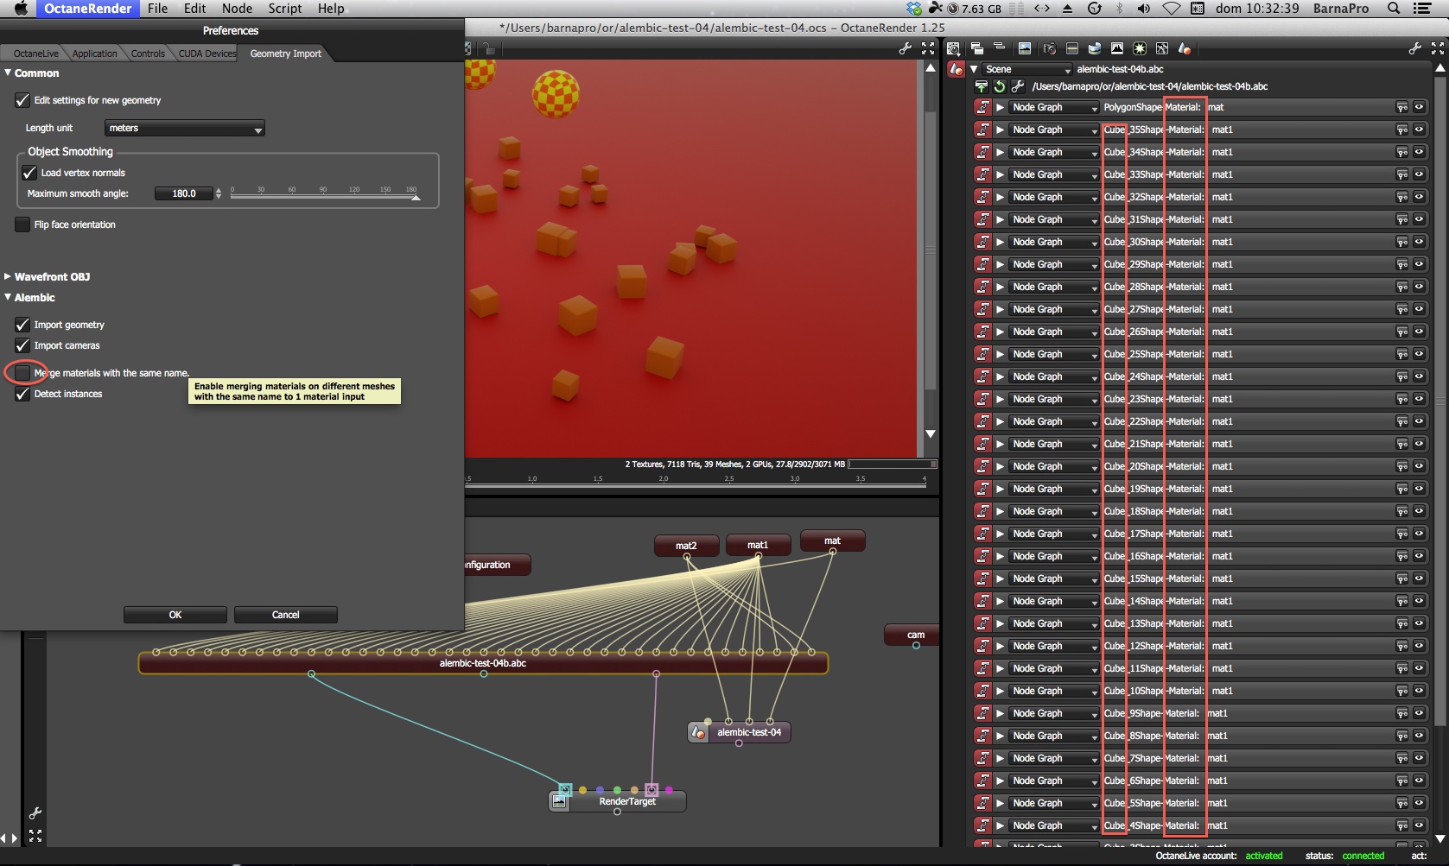Open render viewport wrench settings
The image size is (1449, 866).
[905, 48]
